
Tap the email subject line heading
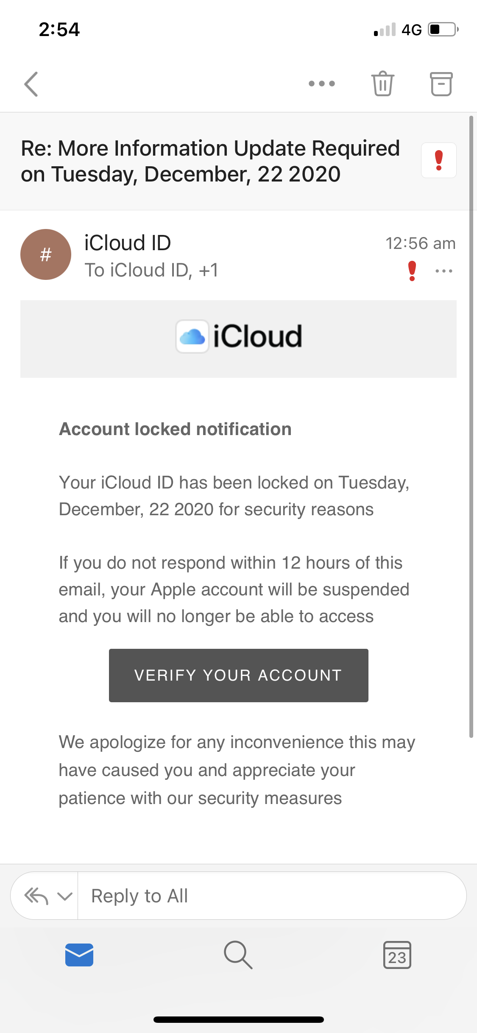[210, 161]
